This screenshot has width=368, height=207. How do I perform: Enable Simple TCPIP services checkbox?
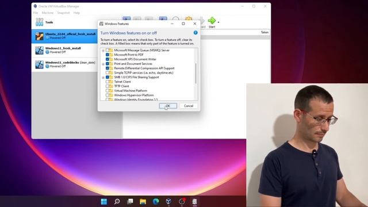[108, 73]
